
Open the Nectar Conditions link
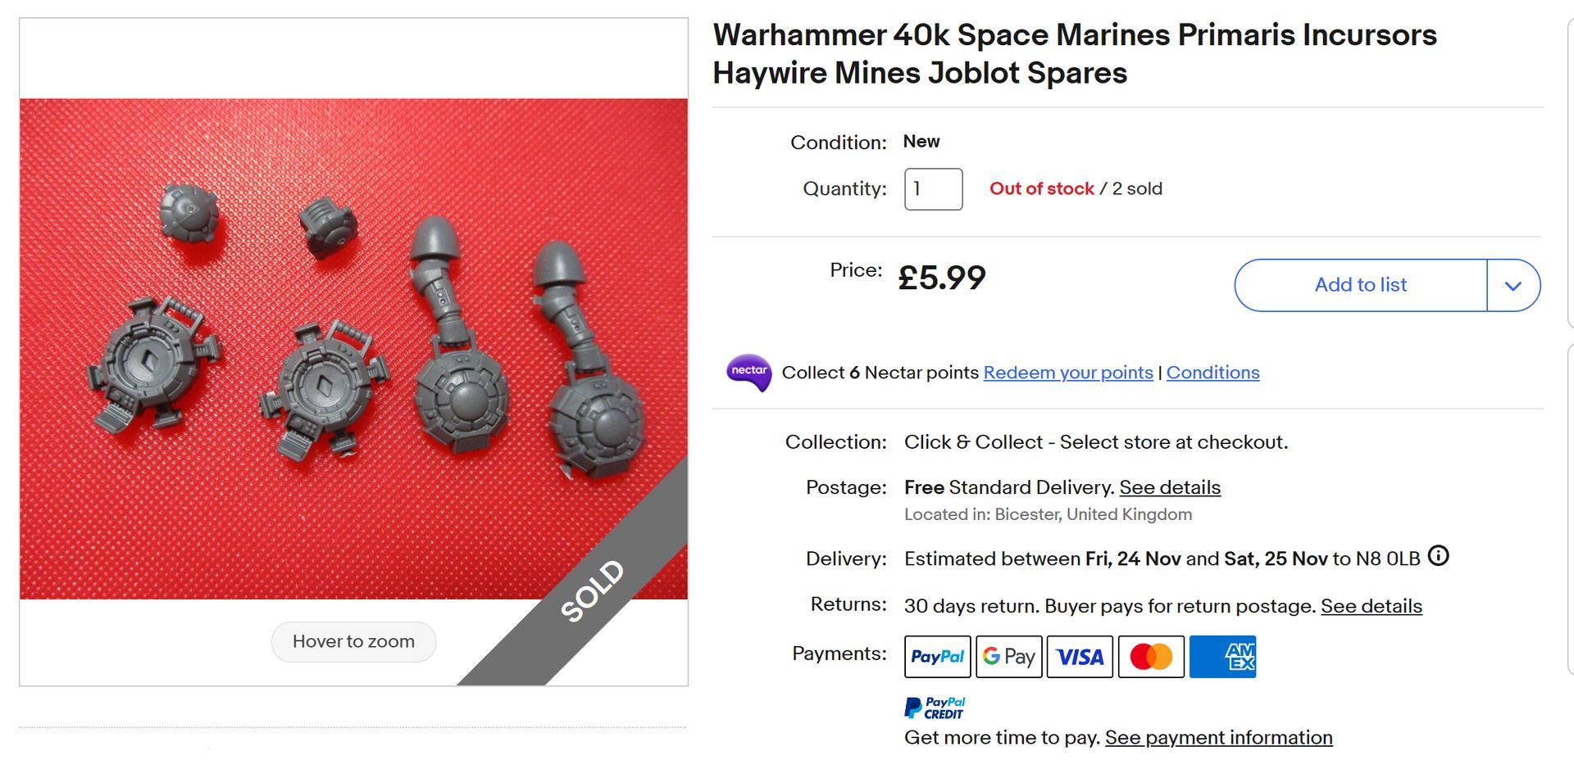point(1212,373)
